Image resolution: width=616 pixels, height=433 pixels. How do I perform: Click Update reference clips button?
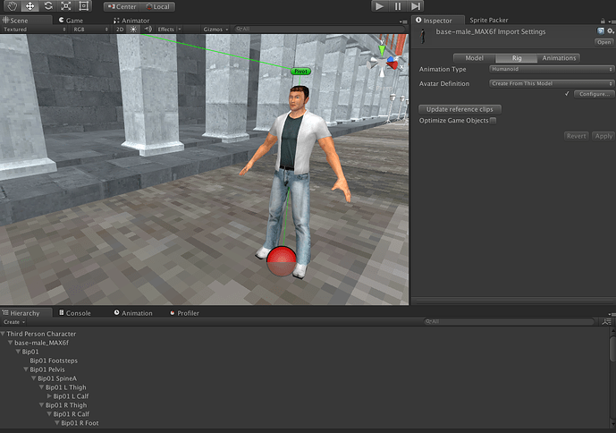[460, 109]
